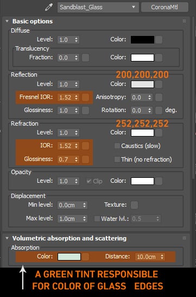Click the Absorption Distance spinner arrows

click(162, 257)
